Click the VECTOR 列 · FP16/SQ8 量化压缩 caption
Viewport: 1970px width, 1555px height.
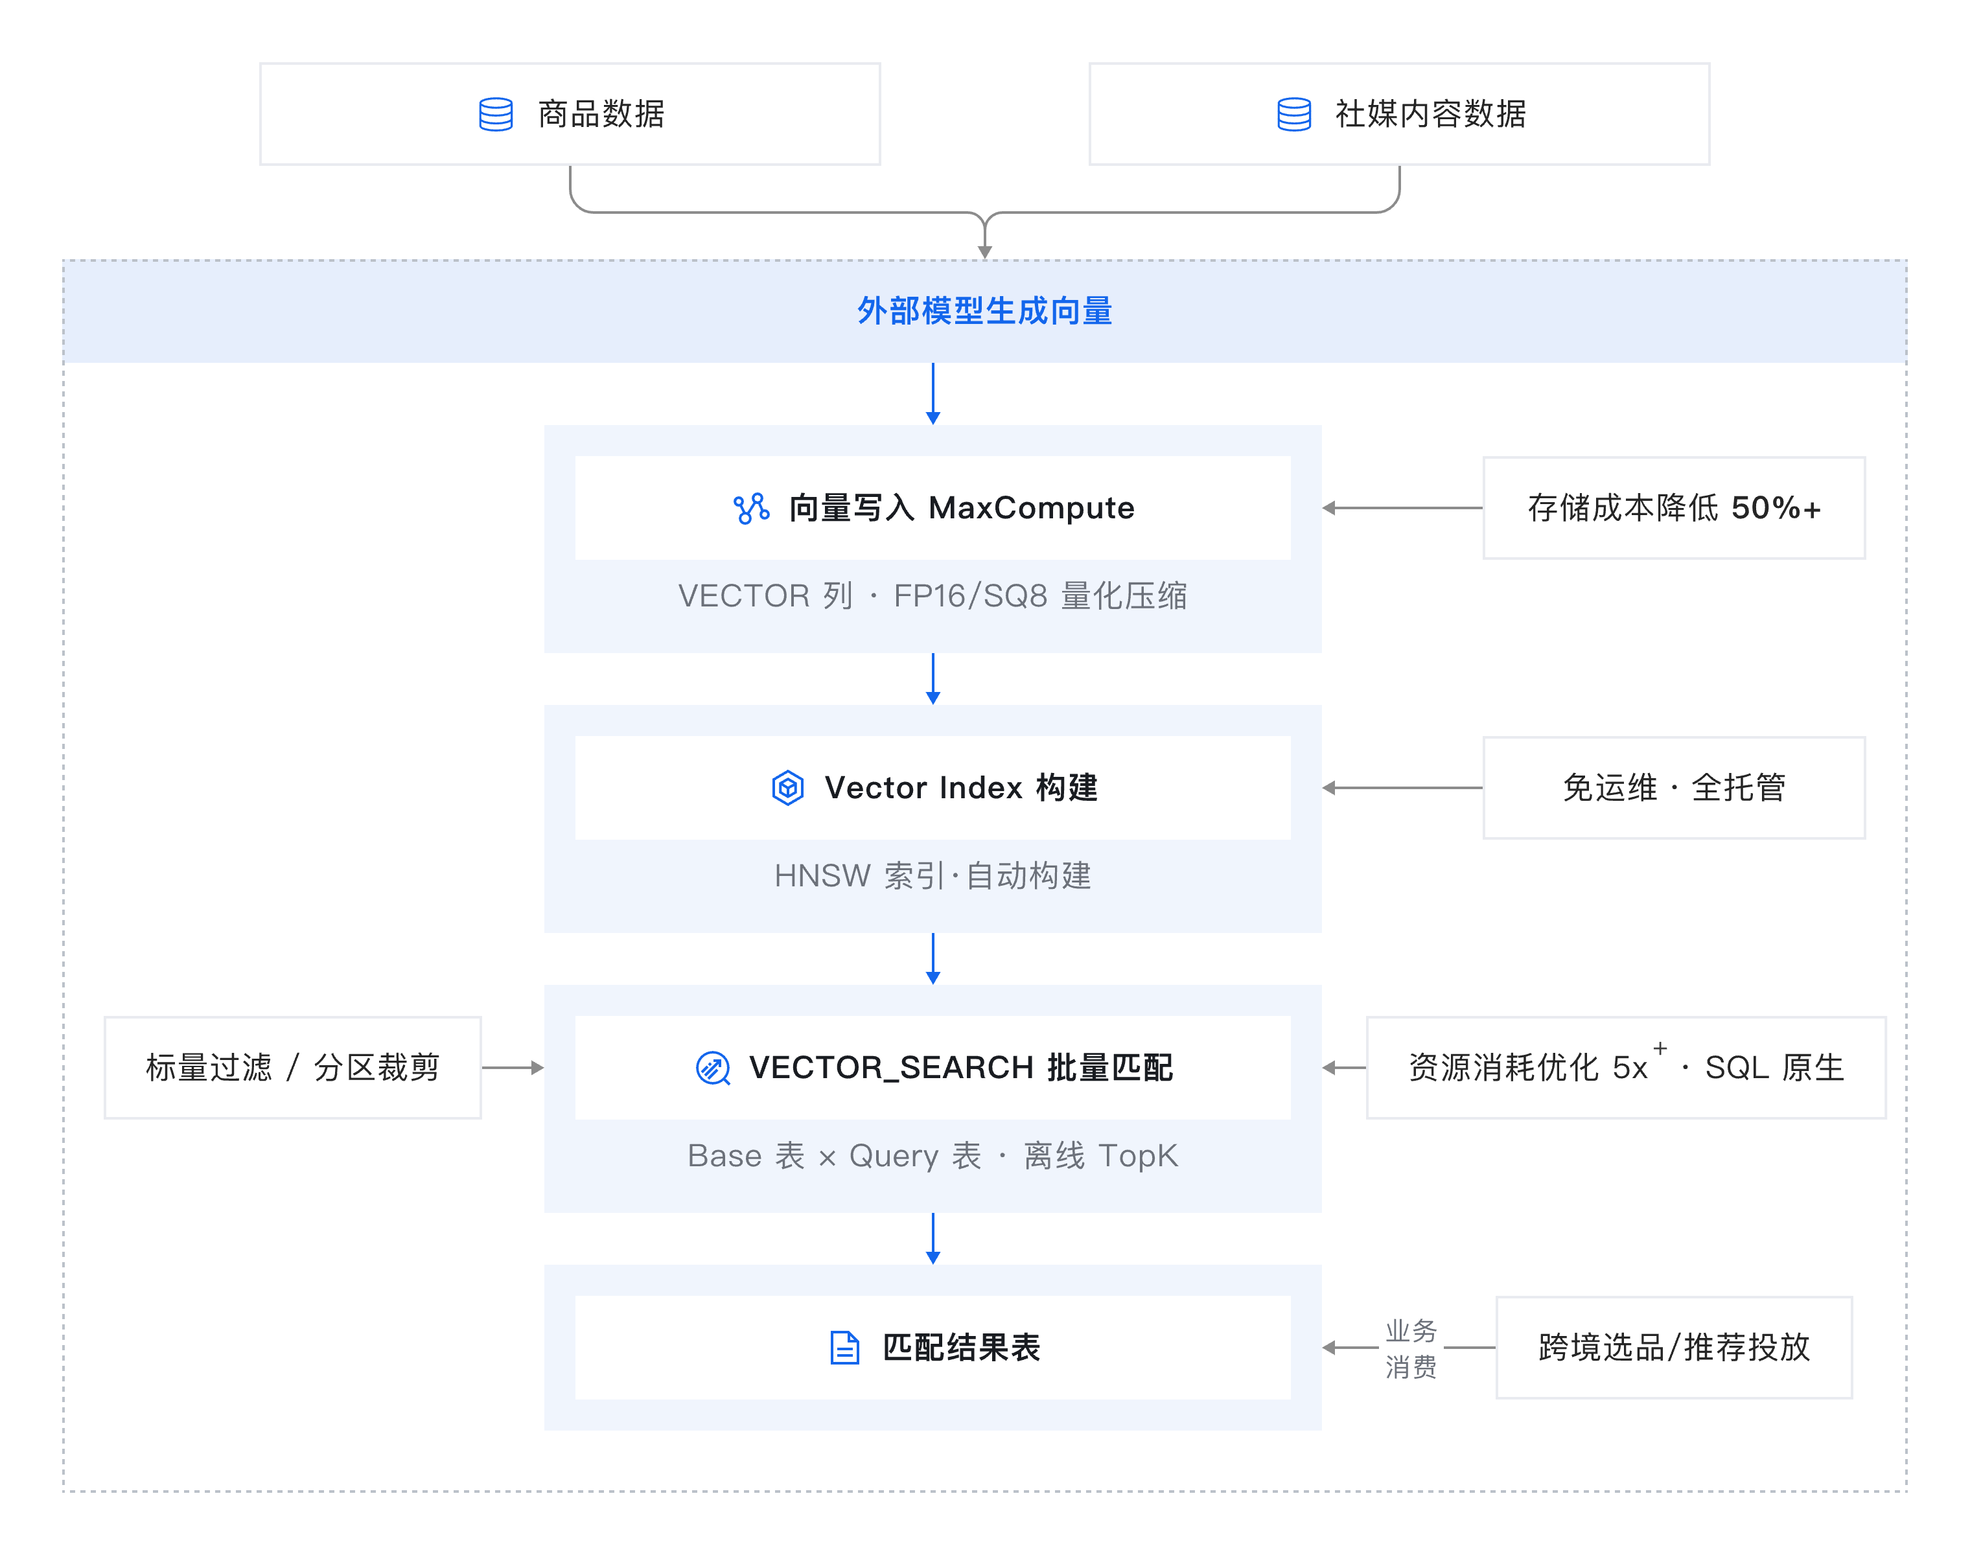point(933,595)
